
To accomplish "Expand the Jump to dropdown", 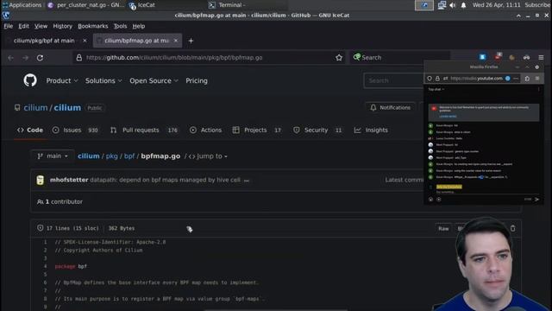I will coord(208,155).
